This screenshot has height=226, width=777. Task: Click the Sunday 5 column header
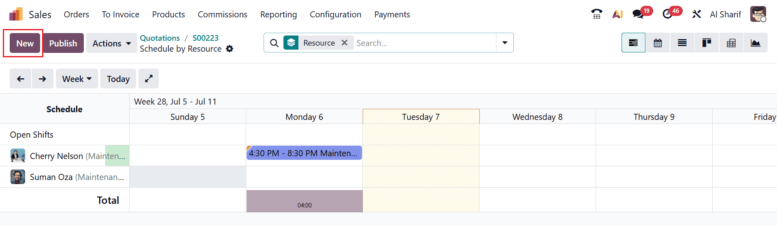[x=187, y=117]
